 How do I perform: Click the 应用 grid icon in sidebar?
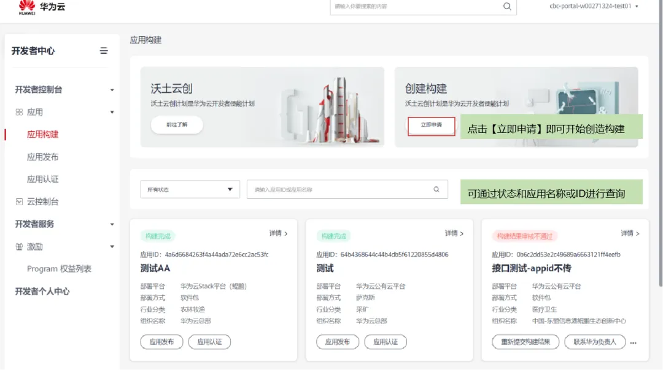(x=19, y=112)
